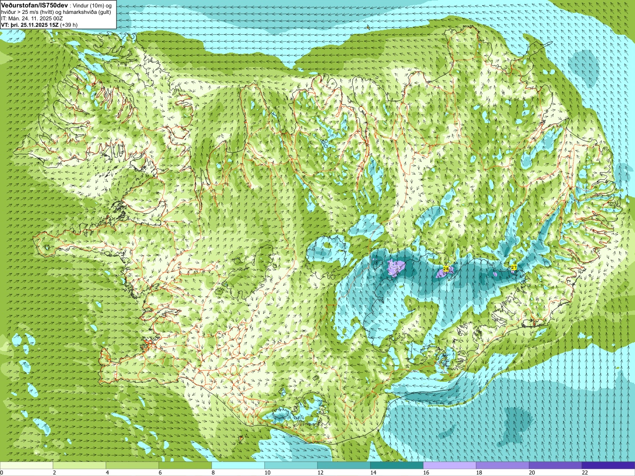Select the dark green 6–8 legend swatch
The height and width of the screenshot is (476, 635).
pyautogui.click(x=185, y=466)
